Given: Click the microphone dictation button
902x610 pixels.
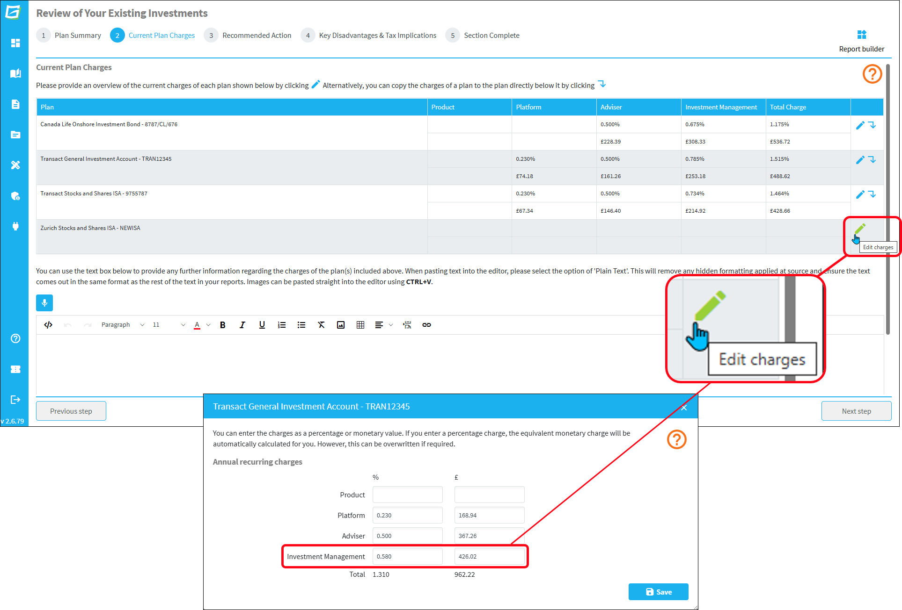Looking at the screenshot, I should pos(44,303).
